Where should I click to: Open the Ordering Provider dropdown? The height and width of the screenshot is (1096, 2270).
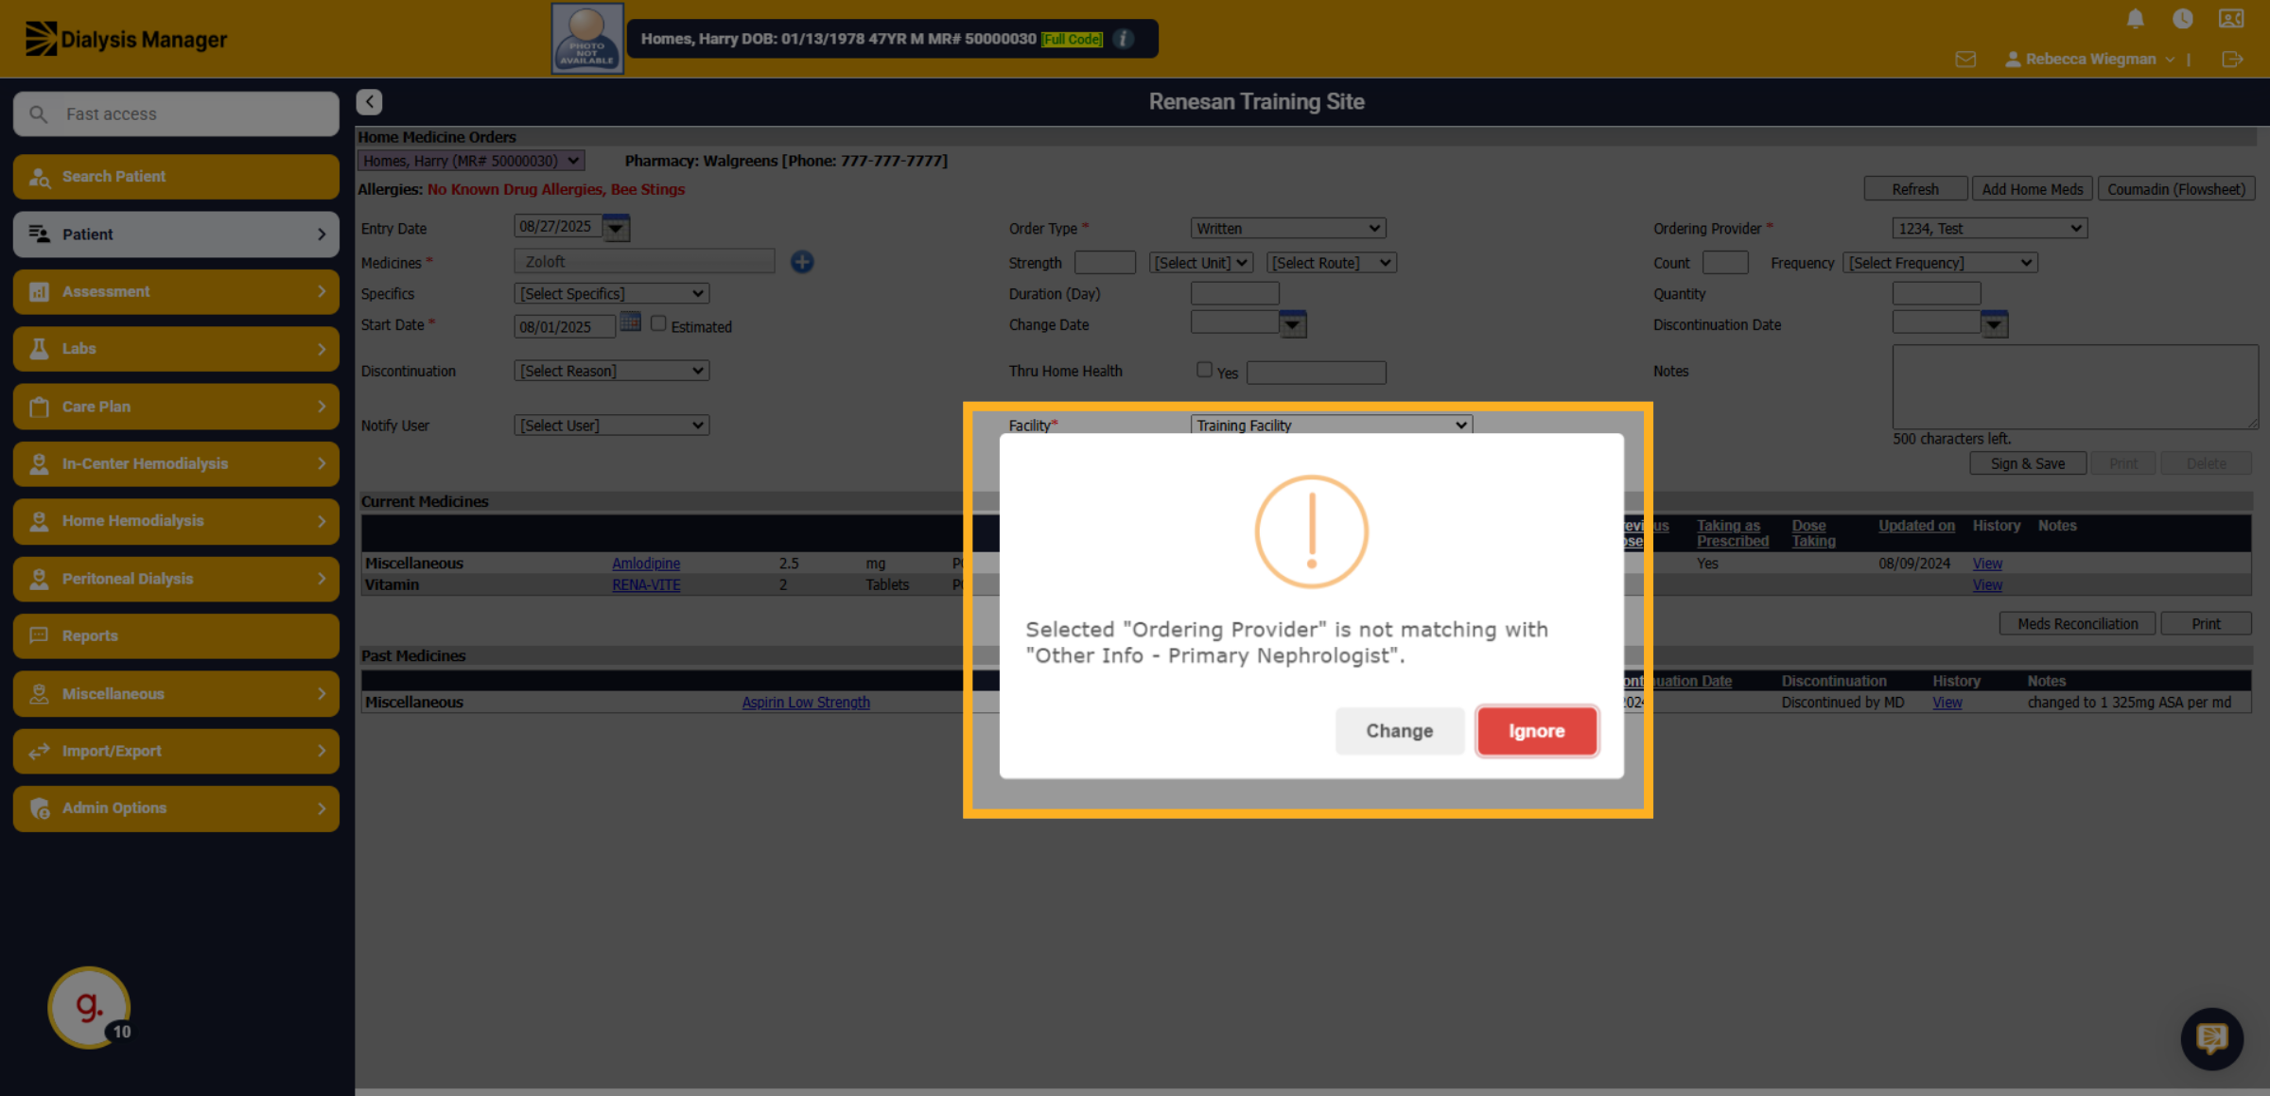[x=1990, y=229]
